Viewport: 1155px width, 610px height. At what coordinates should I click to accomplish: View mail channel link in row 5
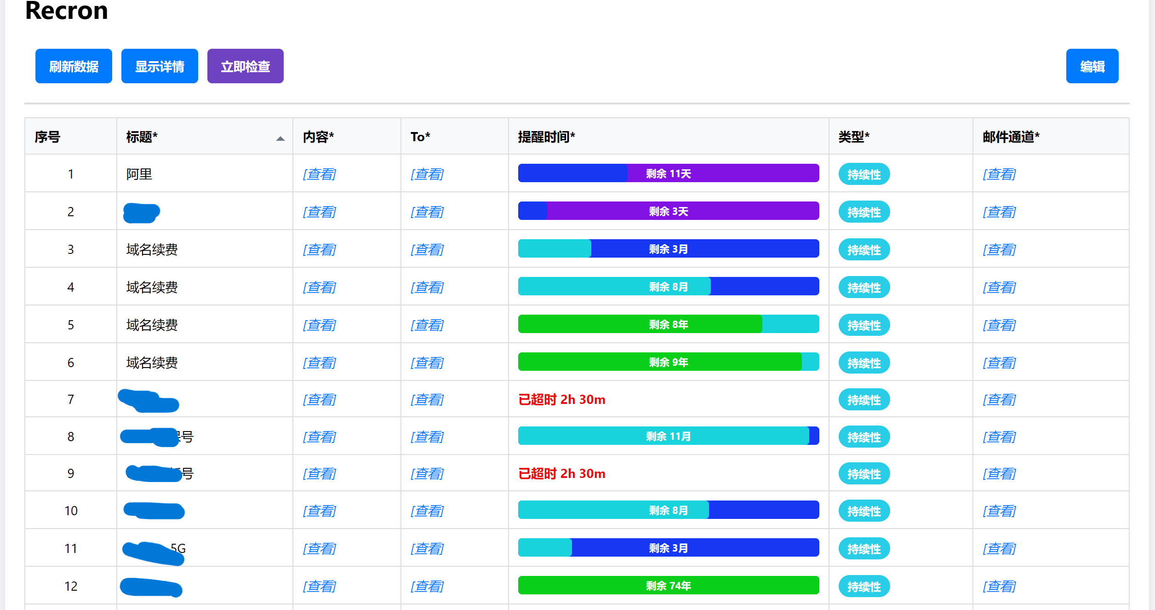point(999,325)
